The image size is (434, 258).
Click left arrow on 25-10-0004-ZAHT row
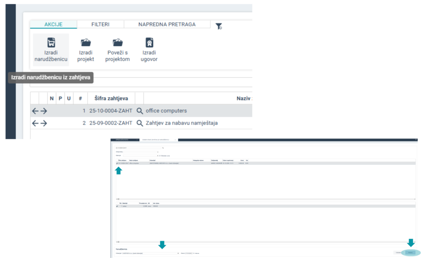click(x=35, y=111)
